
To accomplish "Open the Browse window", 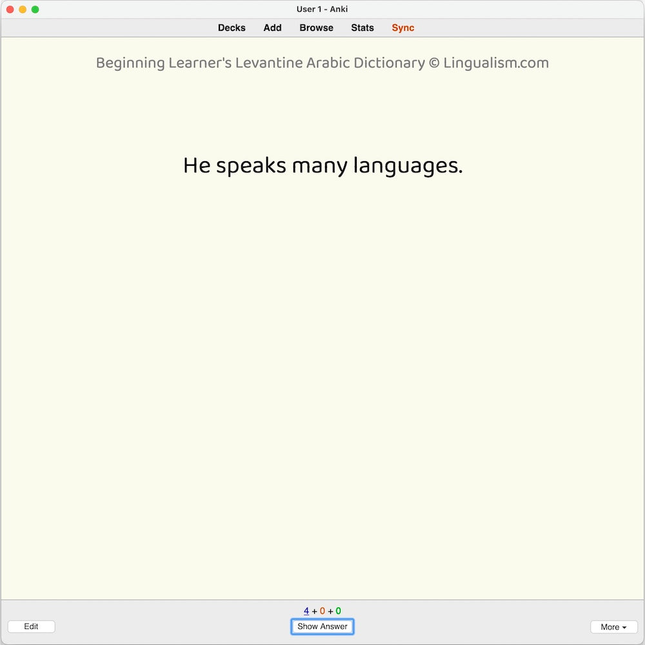I will [x=316, y=28].
